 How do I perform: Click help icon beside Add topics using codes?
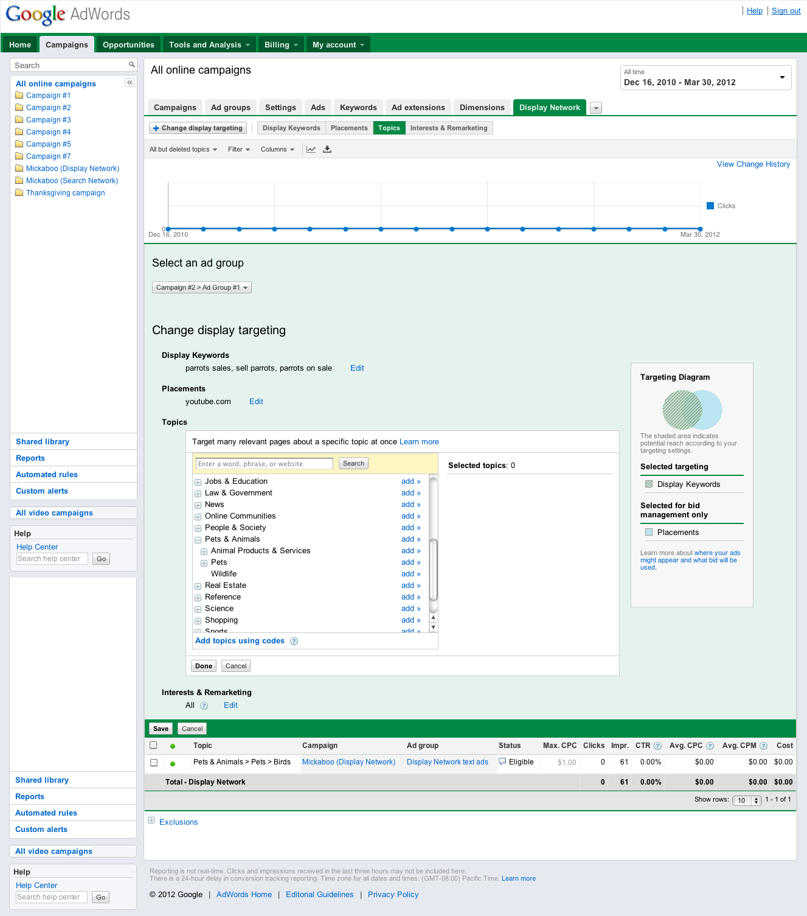tap(294, 642)
